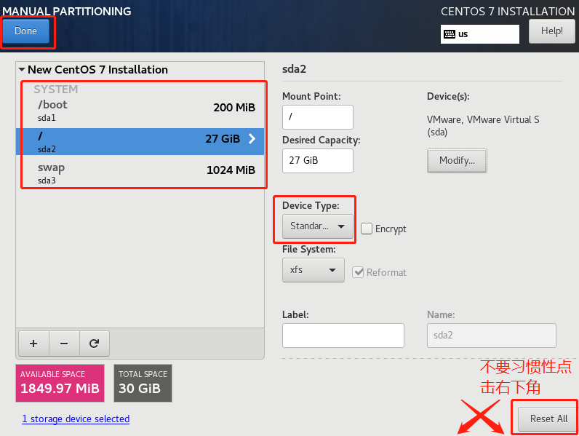
Task: Select the us keyboard layout indicator
Action: (x=479, y=34)
